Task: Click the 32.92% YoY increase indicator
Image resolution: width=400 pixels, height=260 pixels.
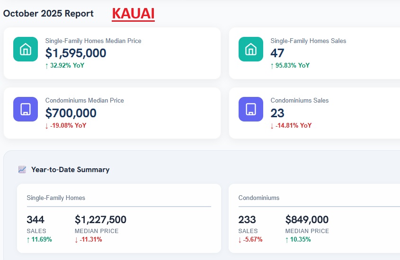Action: (65, 65)
